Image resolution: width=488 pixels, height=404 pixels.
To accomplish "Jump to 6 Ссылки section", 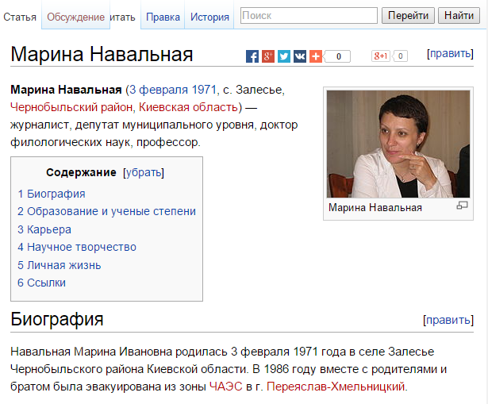I will pos(41,283).
